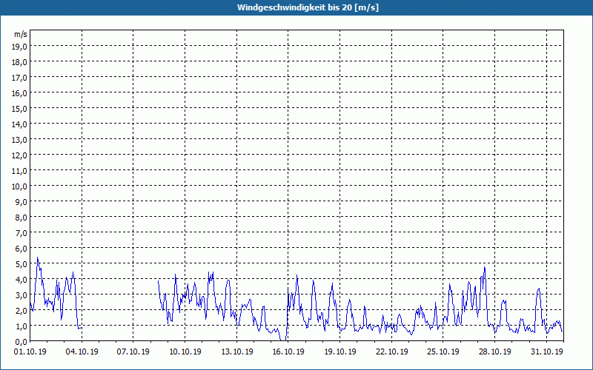This screenshot has width=593, height=370.
Task: Select the 15,0 y-axis label
Action: [21, 108]
